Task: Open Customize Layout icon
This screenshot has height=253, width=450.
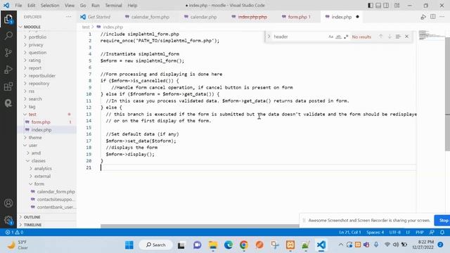Action: tap(397, 6)
